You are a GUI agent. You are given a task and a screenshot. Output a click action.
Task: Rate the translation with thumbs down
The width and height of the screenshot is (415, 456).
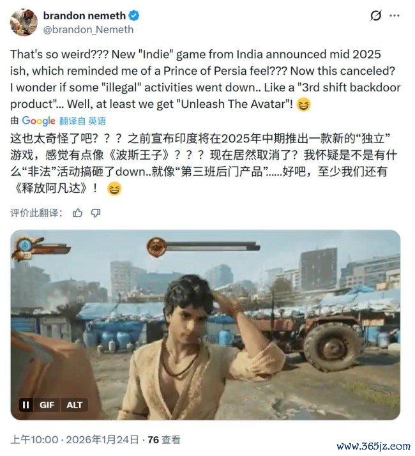(96, 213)
